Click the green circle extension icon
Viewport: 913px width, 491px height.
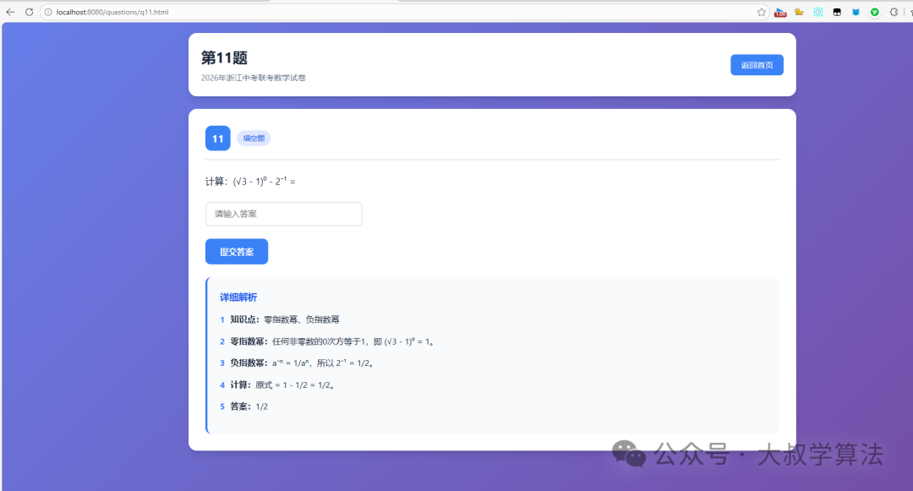pyautogui.click(x=874, y=12)
